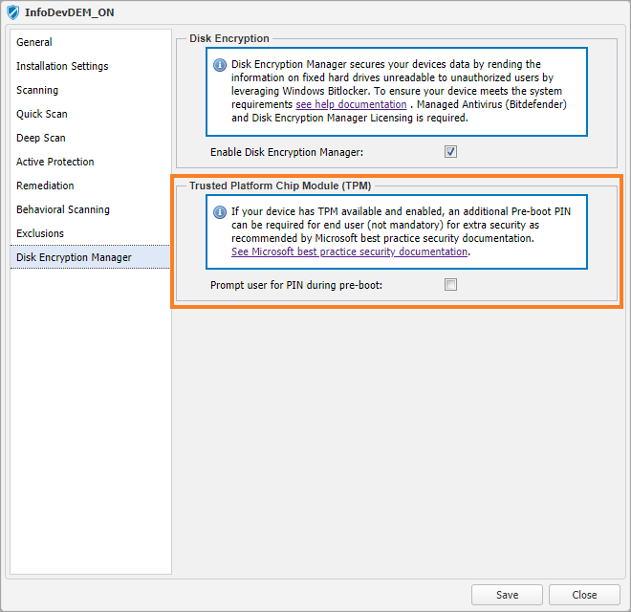
Task: Click the Enable Disk Encryption Manager label
Action: click(x=287, y=152)
